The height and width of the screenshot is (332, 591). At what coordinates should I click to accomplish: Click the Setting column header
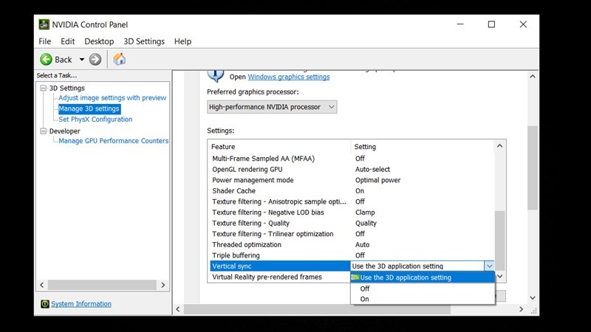[x=423, y=147]
